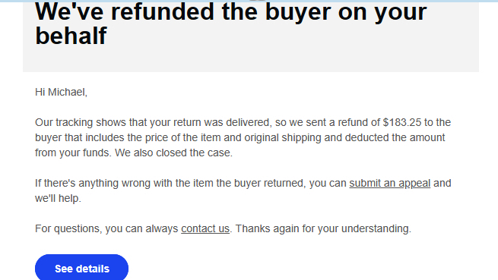Click the word 'behalf' in the heading
The height and width of the screenshot is (280, 498).
[x=71, y=36]
